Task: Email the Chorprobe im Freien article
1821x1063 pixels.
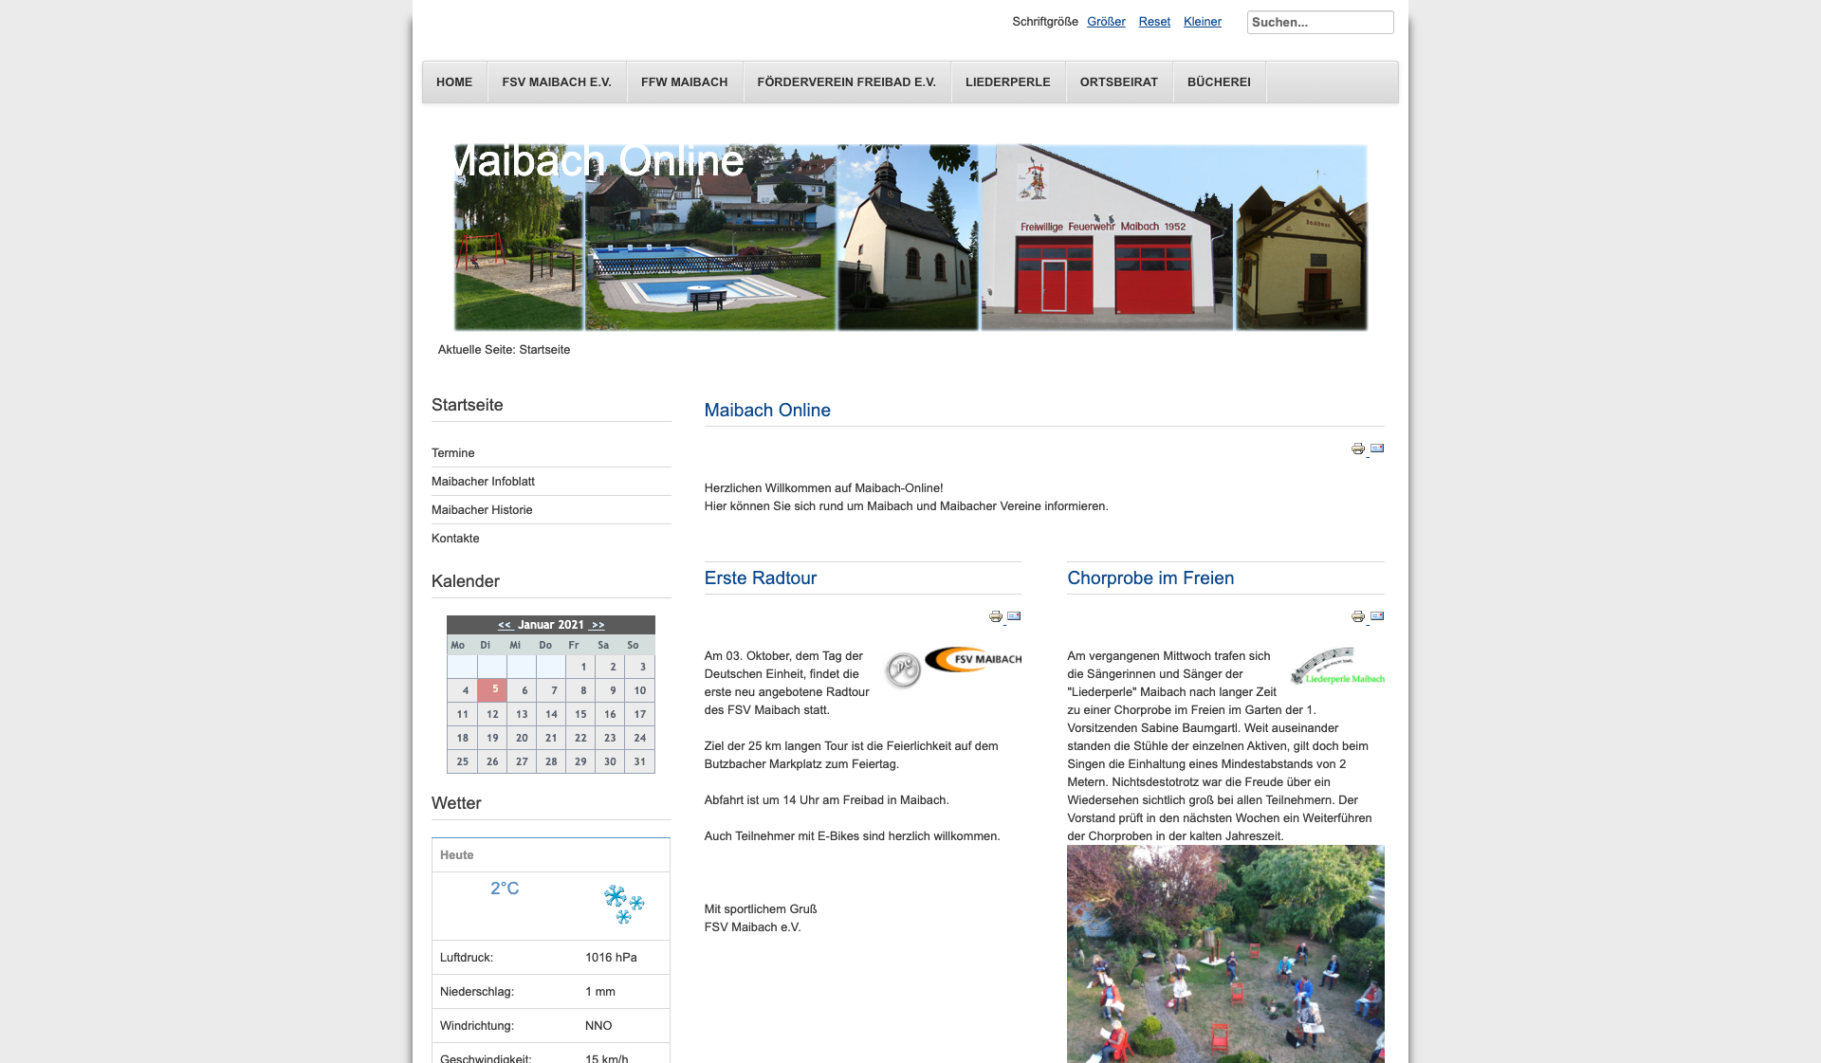Action: click(1377, 616)
